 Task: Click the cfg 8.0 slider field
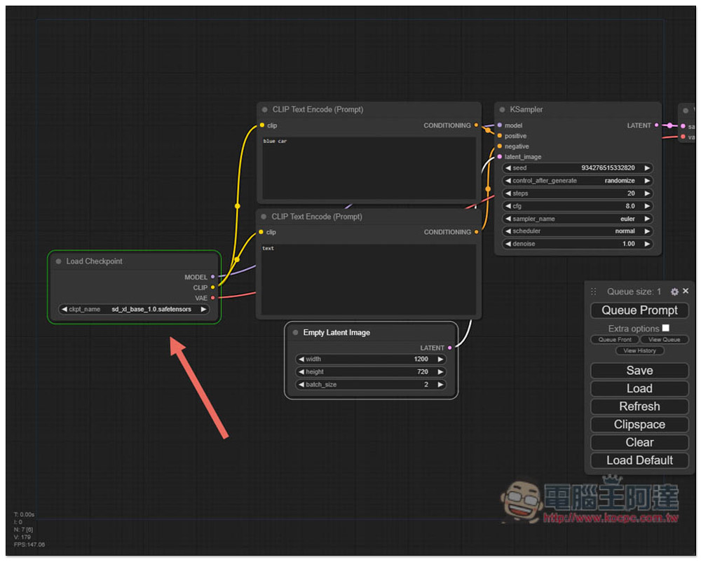[577, 207]
